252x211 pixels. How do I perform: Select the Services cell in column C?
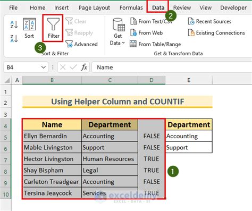(110, 193)
